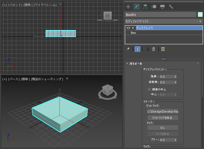204x149 pixels.
Task: Toggle Show End Result button
Action: click(x=138, y=49)
